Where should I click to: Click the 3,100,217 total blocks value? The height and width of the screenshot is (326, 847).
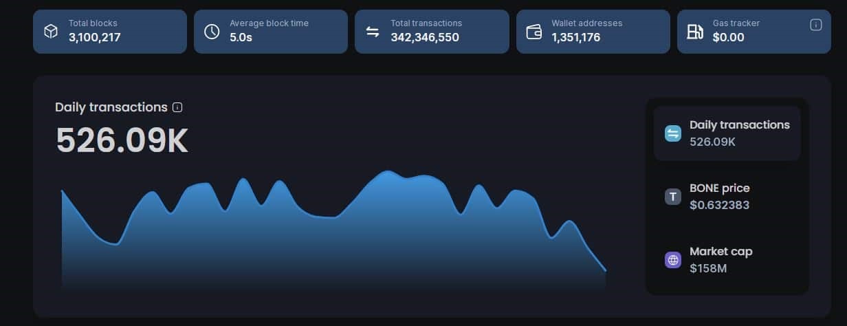click(95, 37)
